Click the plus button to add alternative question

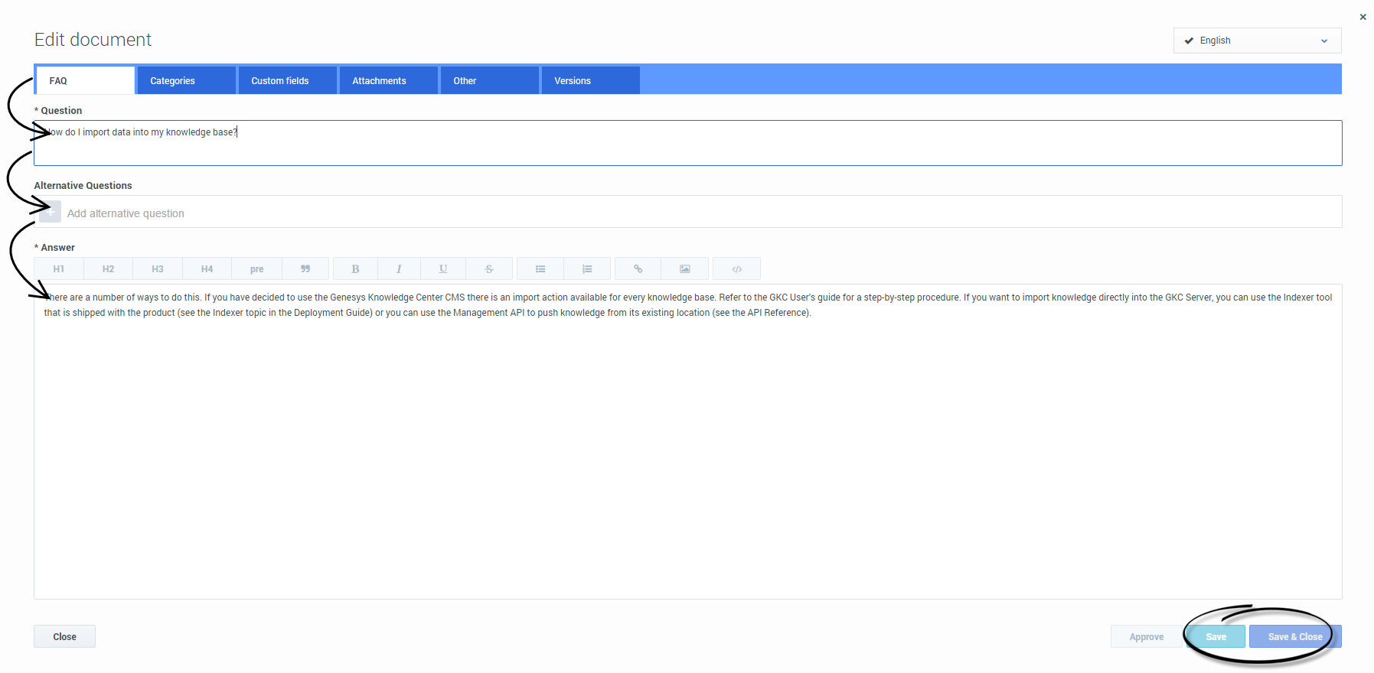coord(51,213)
